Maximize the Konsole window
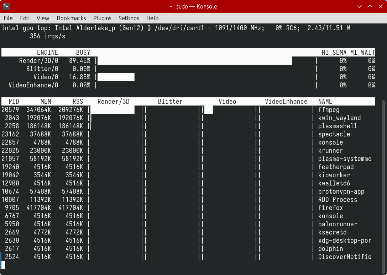This screenshot has height=275, width=387. tap(370, 6)
